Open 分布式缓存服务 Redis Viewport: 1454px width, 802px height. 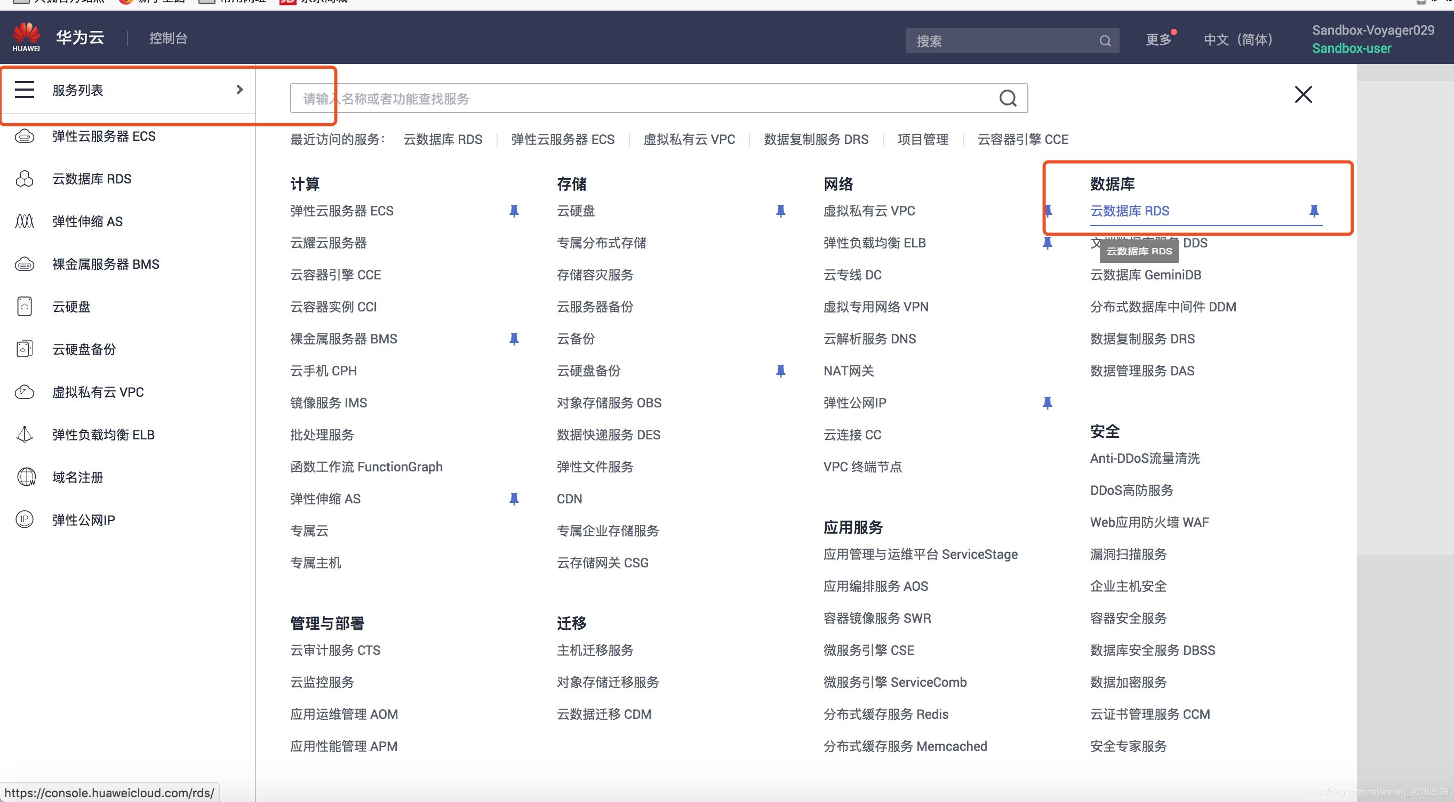[885, 714]
